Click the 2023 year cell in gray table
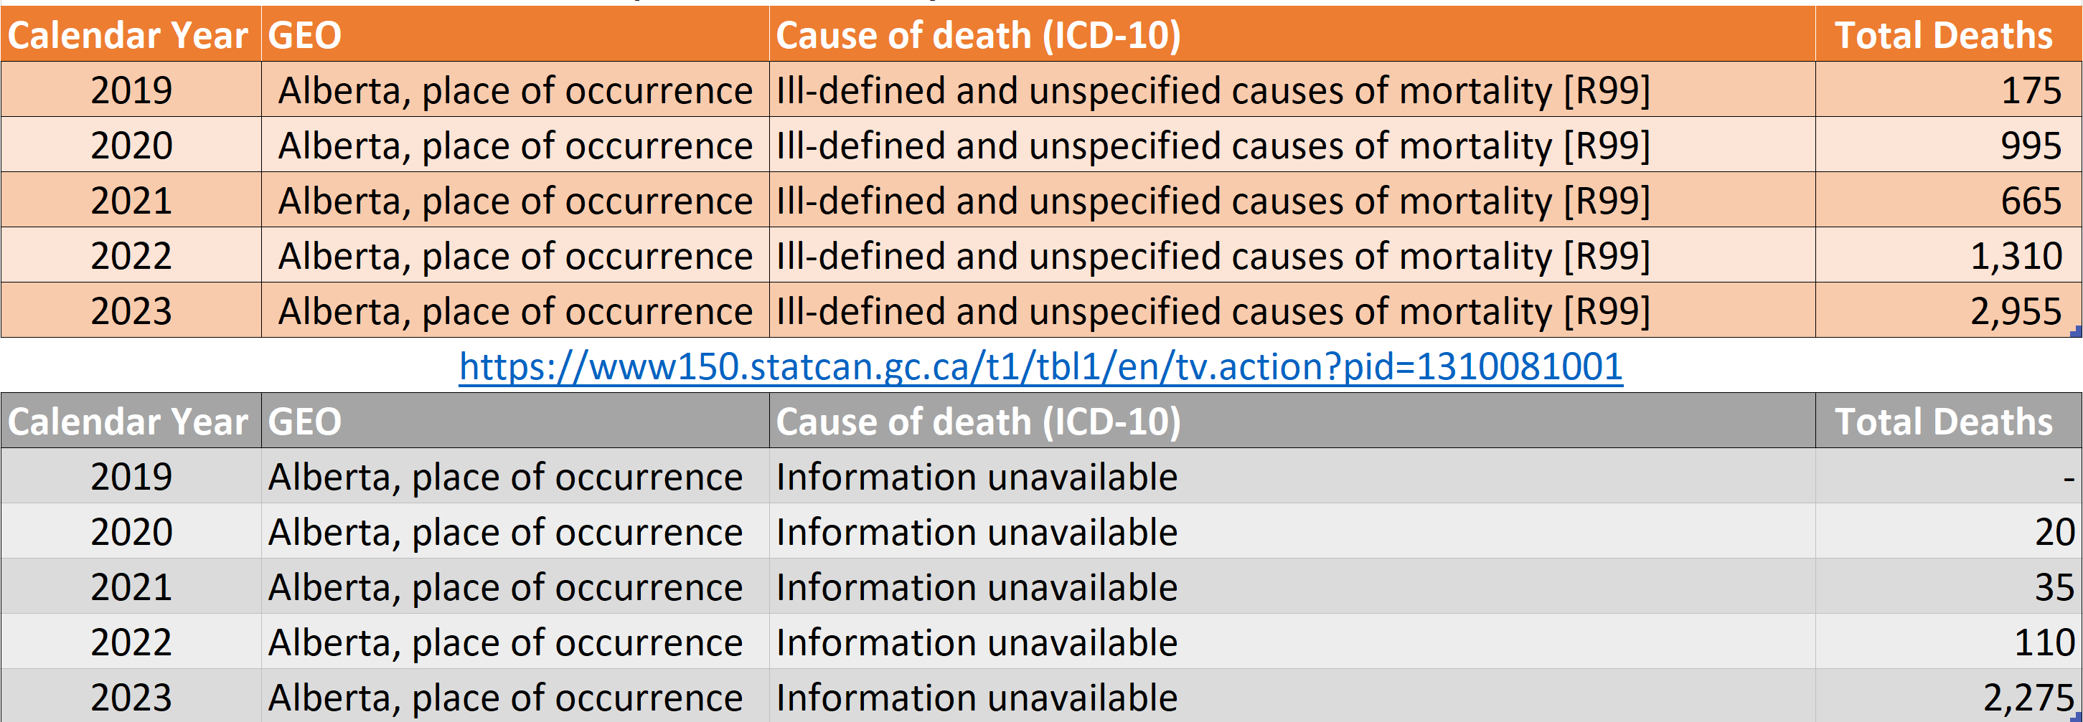This screenshot has width=2083, height=722. click(x=131, y=696)
